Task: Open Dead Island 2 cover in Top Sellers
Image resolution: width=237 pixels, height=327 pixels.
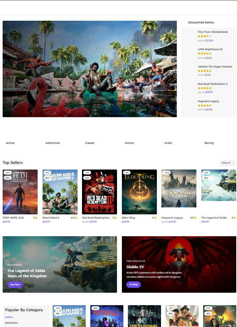Action: [x=60, y=192]
